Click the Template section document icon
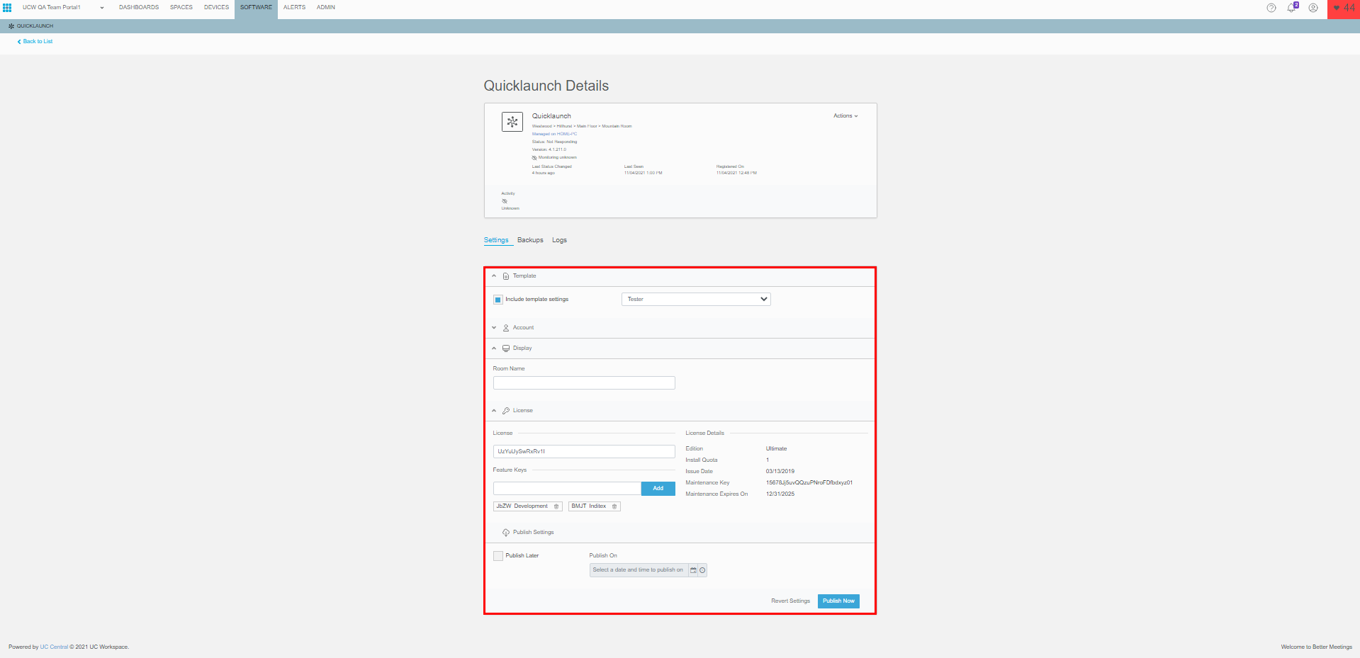 [506, 276]
